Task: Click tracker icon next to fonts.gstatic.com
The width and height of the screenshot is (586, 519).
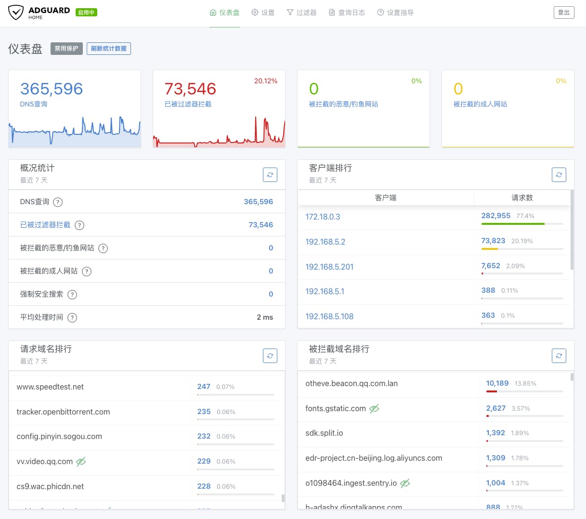Action: pyautogui.click(x=374, y=409)
